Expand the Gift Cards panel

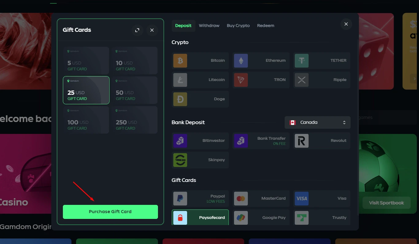137,30
